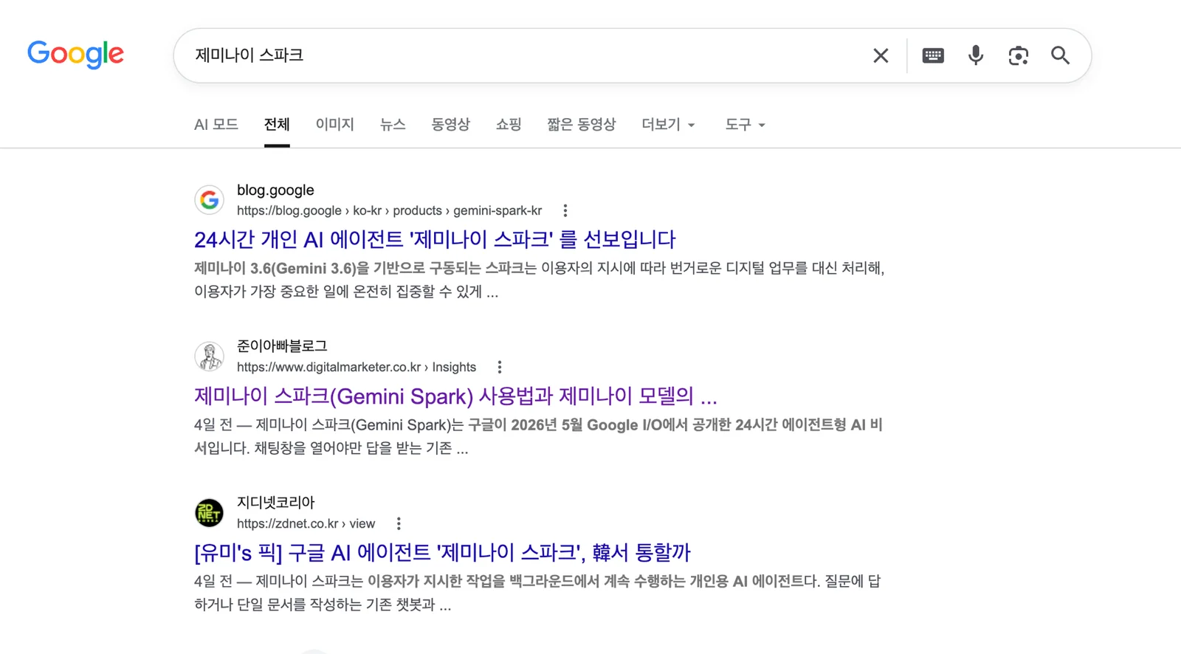Viewport: 1181px width, 654px height.
Task: Click the 준이아빠블로그 favicon
Action: pos(210,357)
